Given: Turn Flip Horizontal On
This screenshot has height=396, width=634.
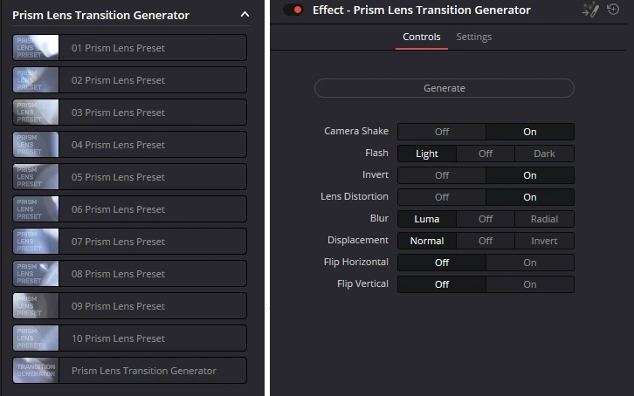Looking at the screenshot, I should [530, 263].
